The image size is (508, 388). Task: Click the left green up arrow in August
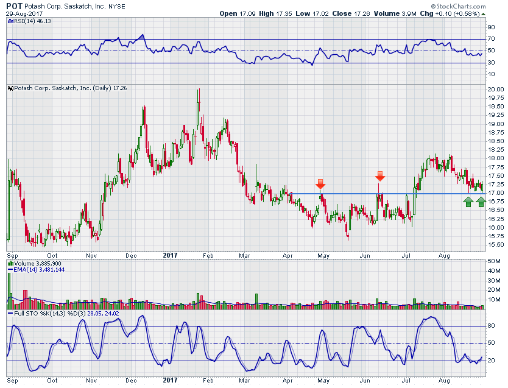[x=468, y=201]
